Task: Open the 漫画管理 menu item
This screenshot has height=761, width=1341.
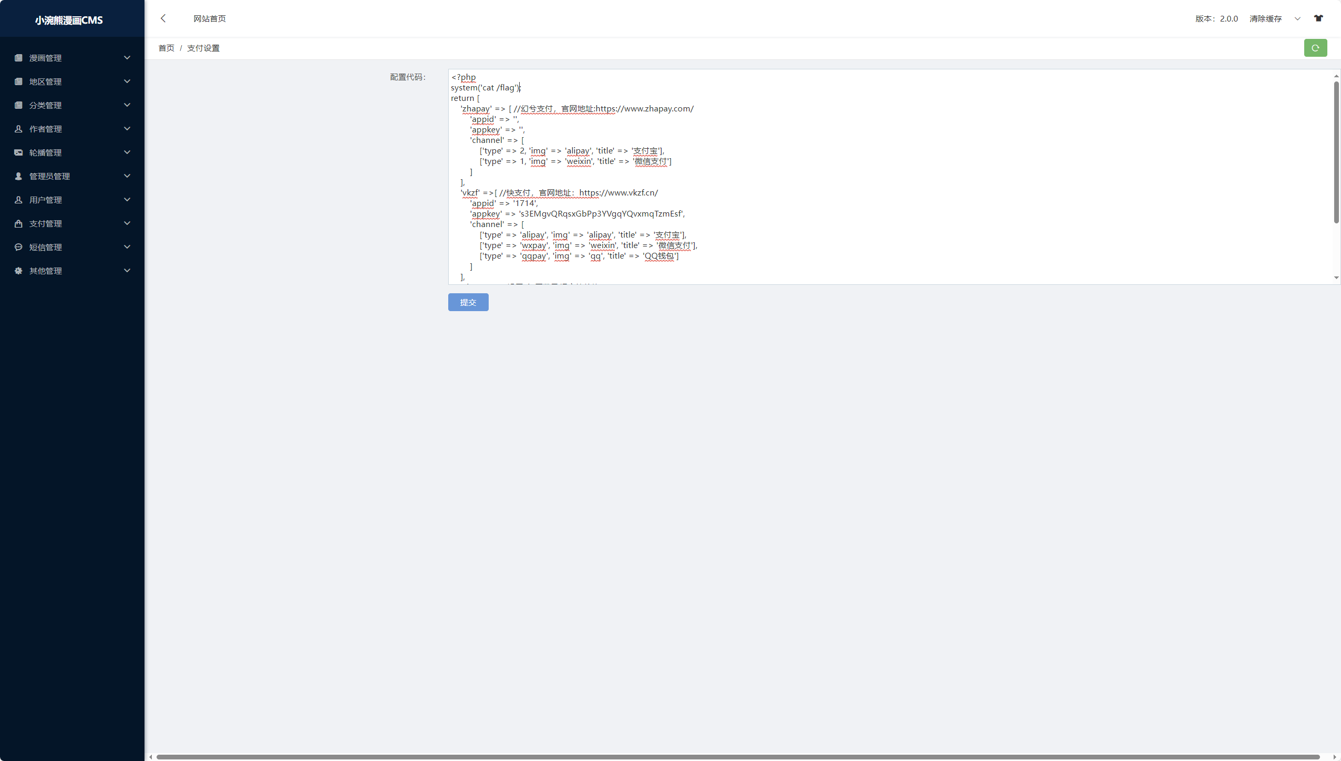Action: point(72,58)
